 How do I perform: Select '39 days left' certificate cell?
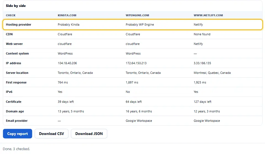(x=66, y=102)
